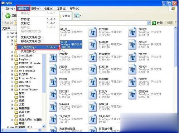Screen dimensions: 179x133
Task: Close the open 编辑(E) menu header
Action: (23, 9)
